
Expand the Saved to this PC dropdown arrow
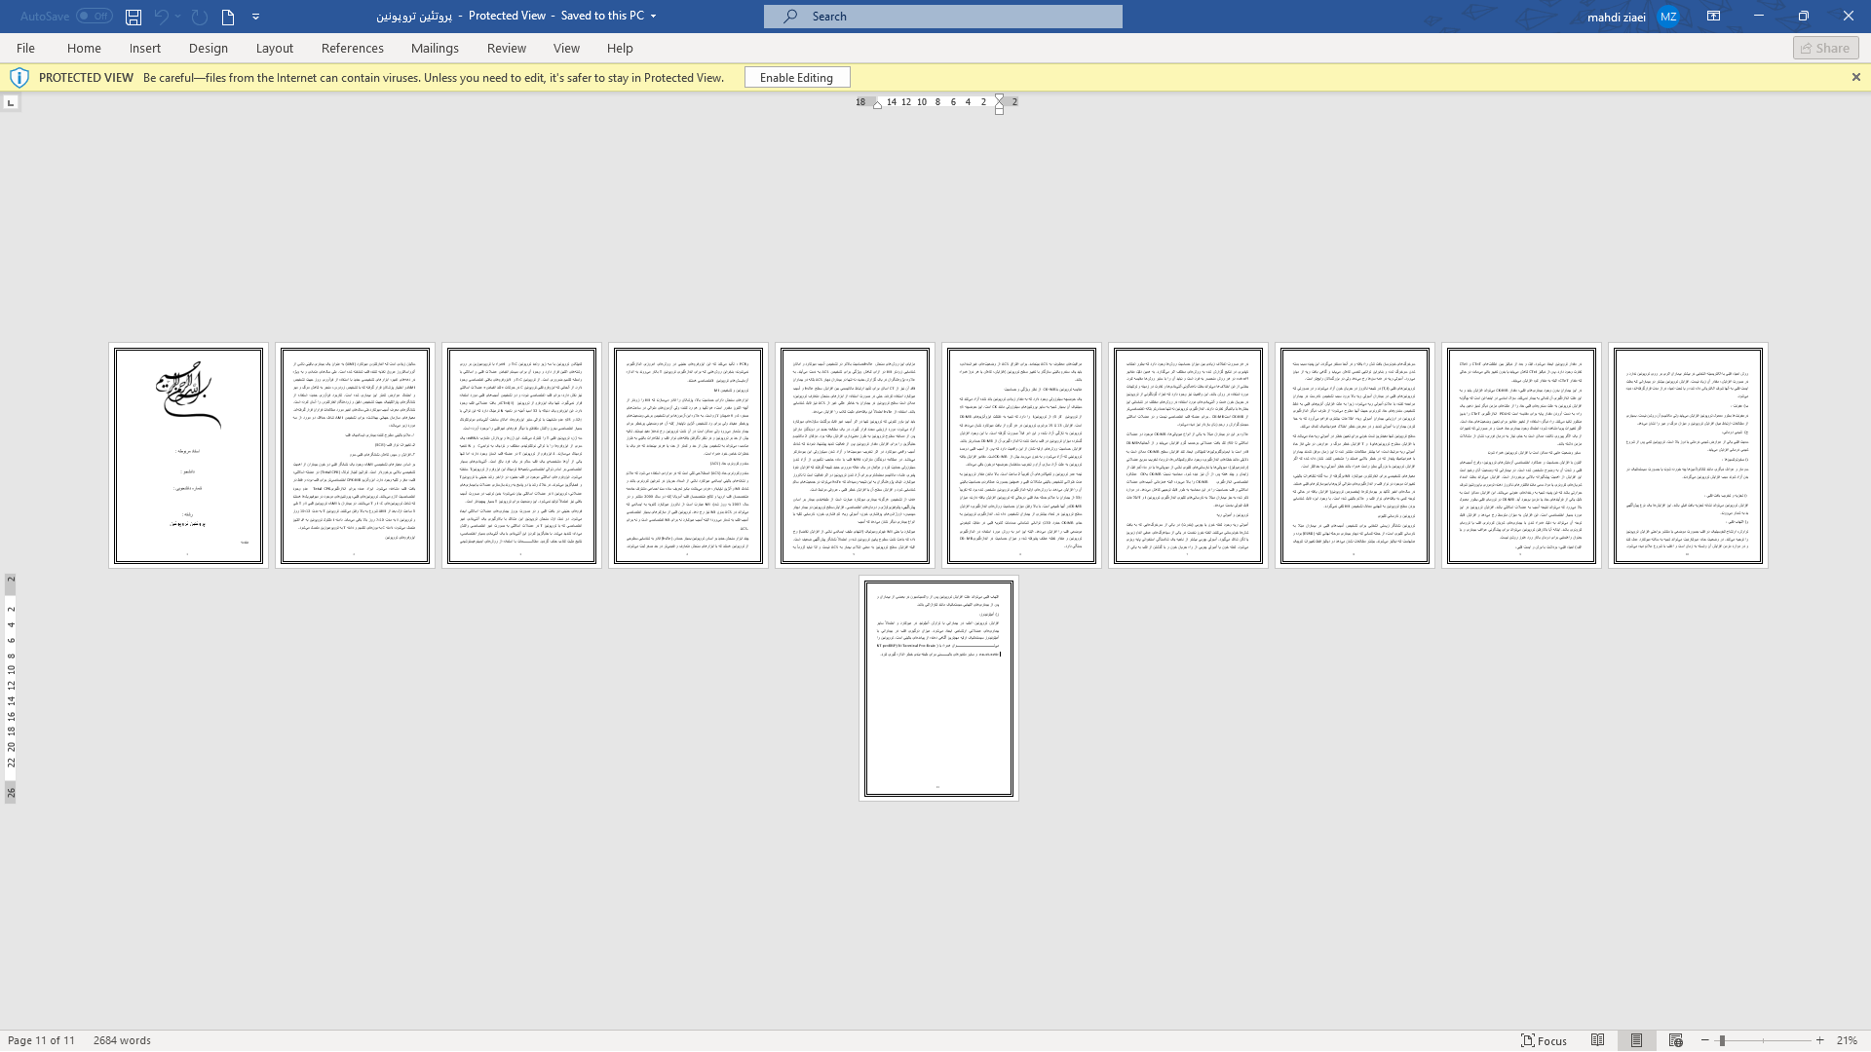pos(653,17)
